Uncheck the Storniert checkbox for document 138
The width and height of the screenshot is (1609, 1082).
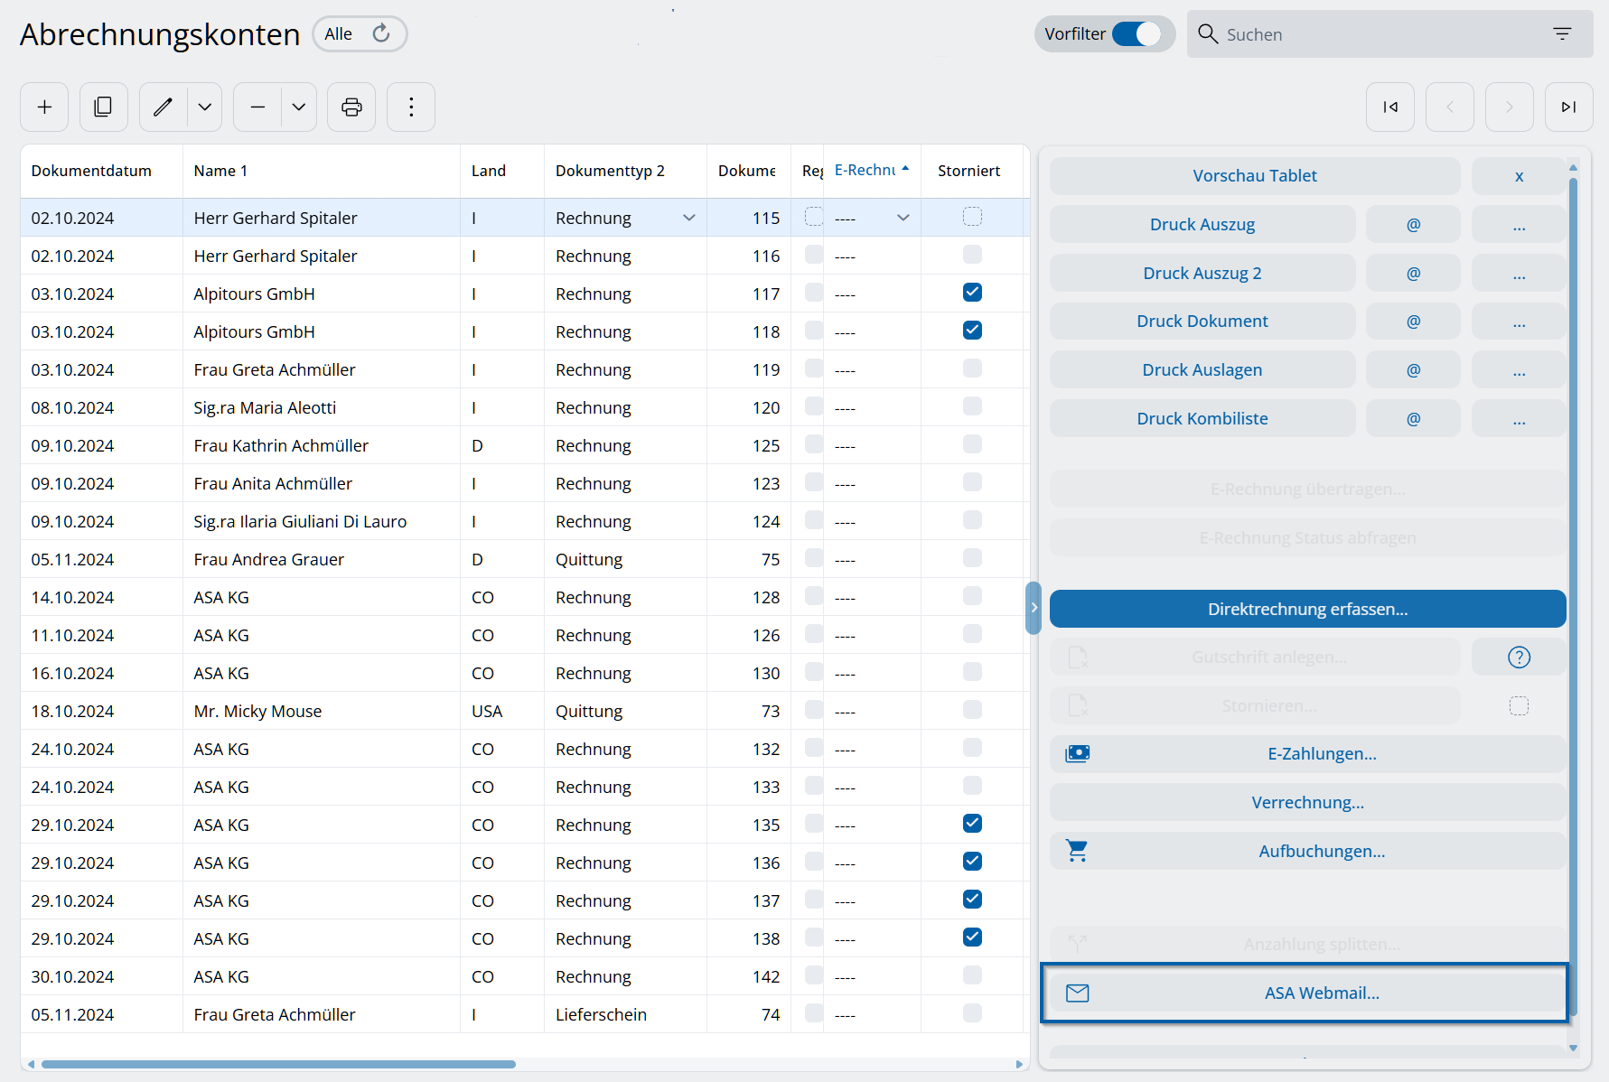pos(972,937)
